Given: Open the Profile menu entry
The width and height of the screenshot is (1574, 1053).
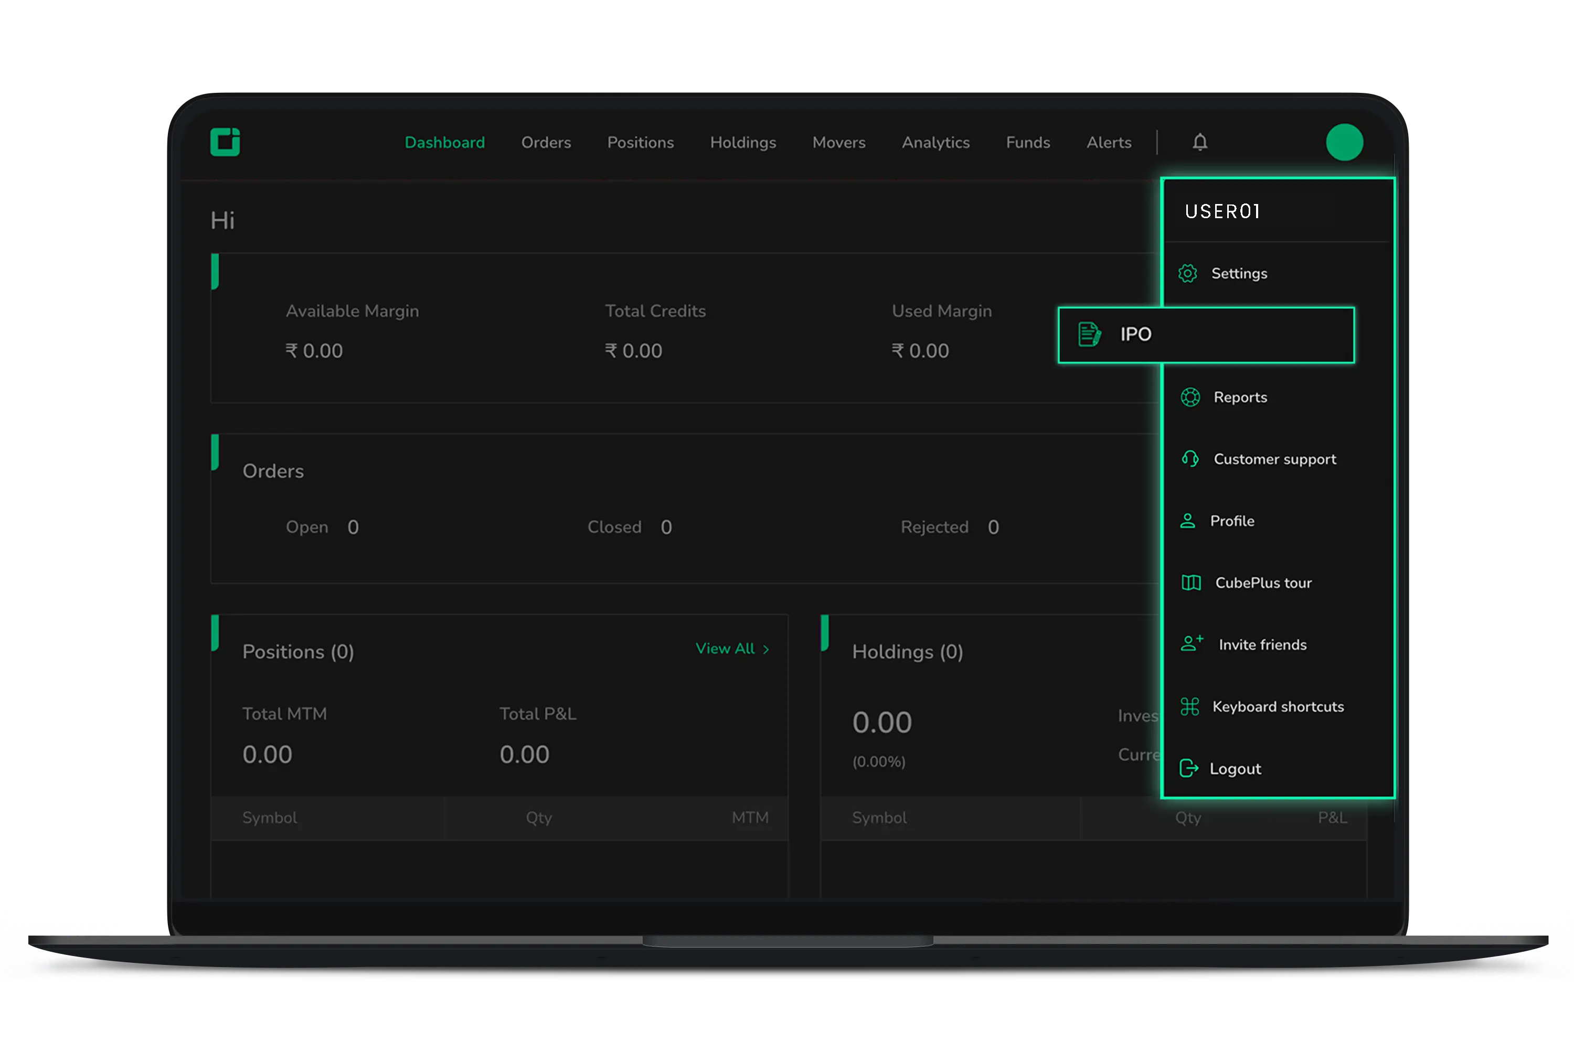Looking at the screenshot, I should [1231, 521].
